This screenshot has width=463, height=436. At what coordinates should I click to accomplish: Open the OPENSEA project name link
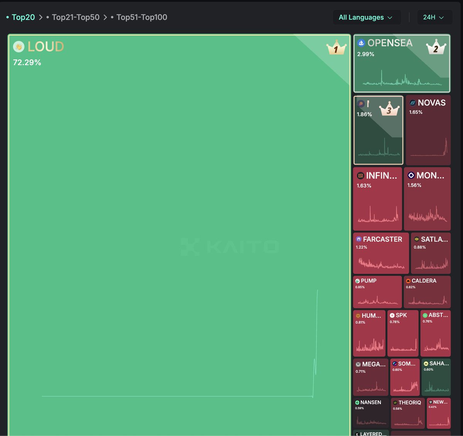point(390,43)
